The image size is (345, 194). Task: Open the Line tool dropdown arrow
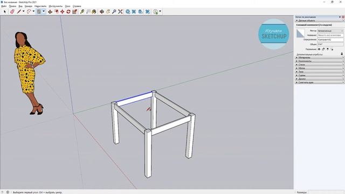(x=23, y=11)
